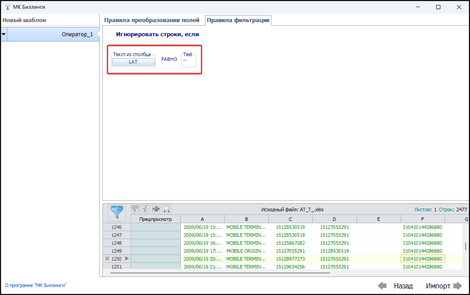Image resolution: width=470 pixels, height=295 pixels.
Task: Click the X mark beside row 1250
Action: (107, 259)
